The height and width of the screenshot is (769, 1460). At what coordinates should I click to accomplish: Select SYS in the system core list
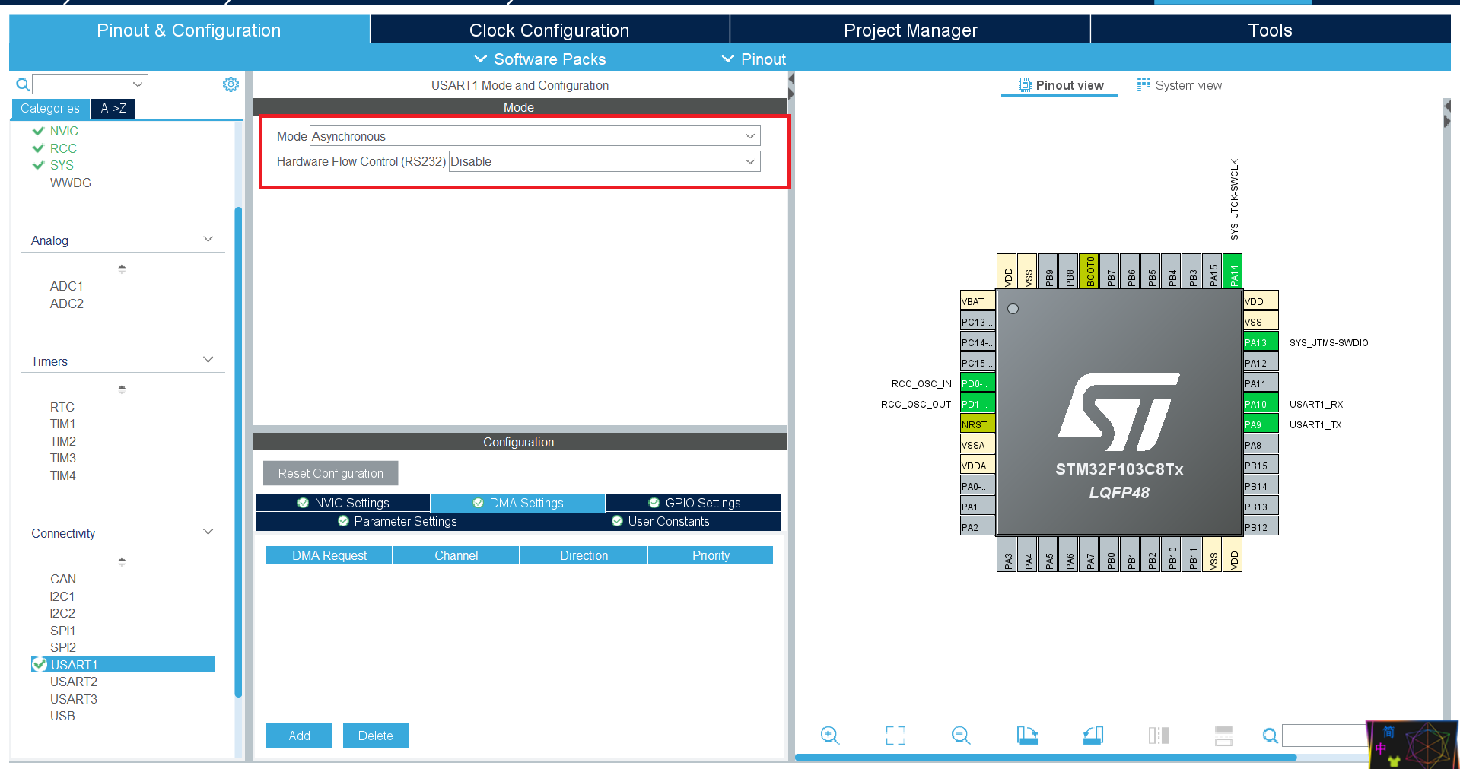(x=62, y=165)
